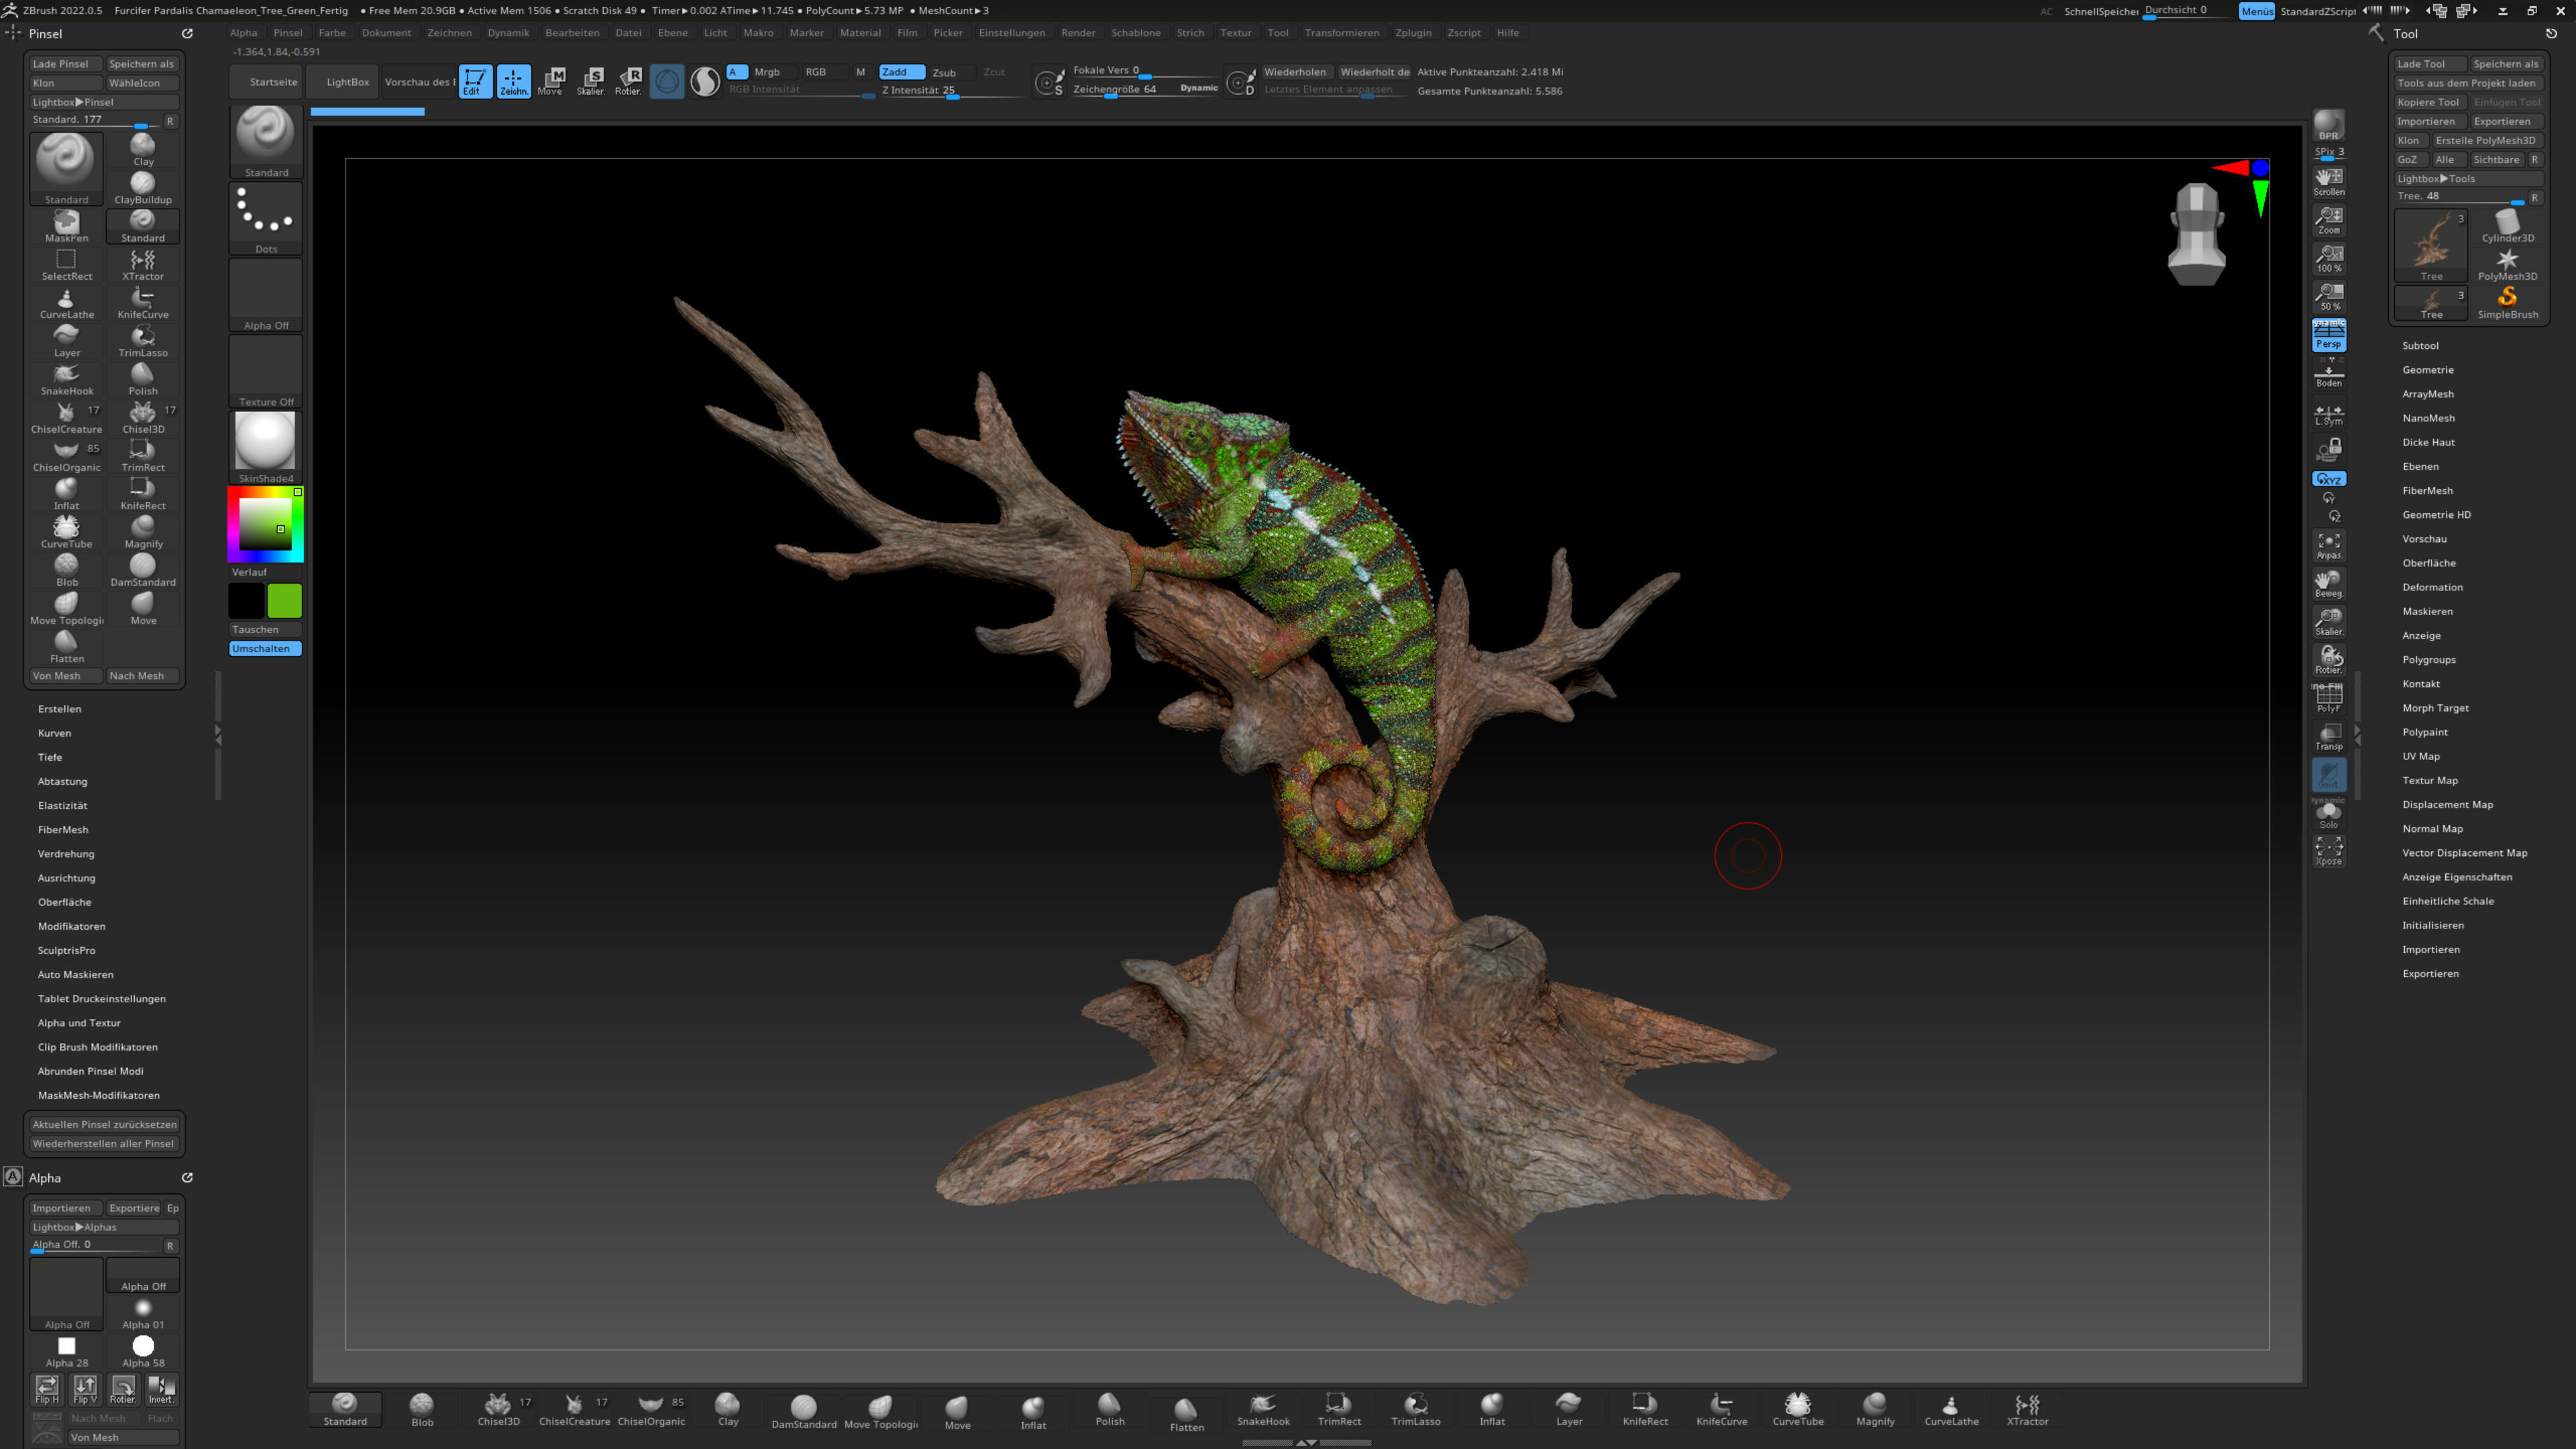Screen dimensions: 2576x1449
Task: Expand the Kurven section in Pinsel panel
Action: click(54, 733)
